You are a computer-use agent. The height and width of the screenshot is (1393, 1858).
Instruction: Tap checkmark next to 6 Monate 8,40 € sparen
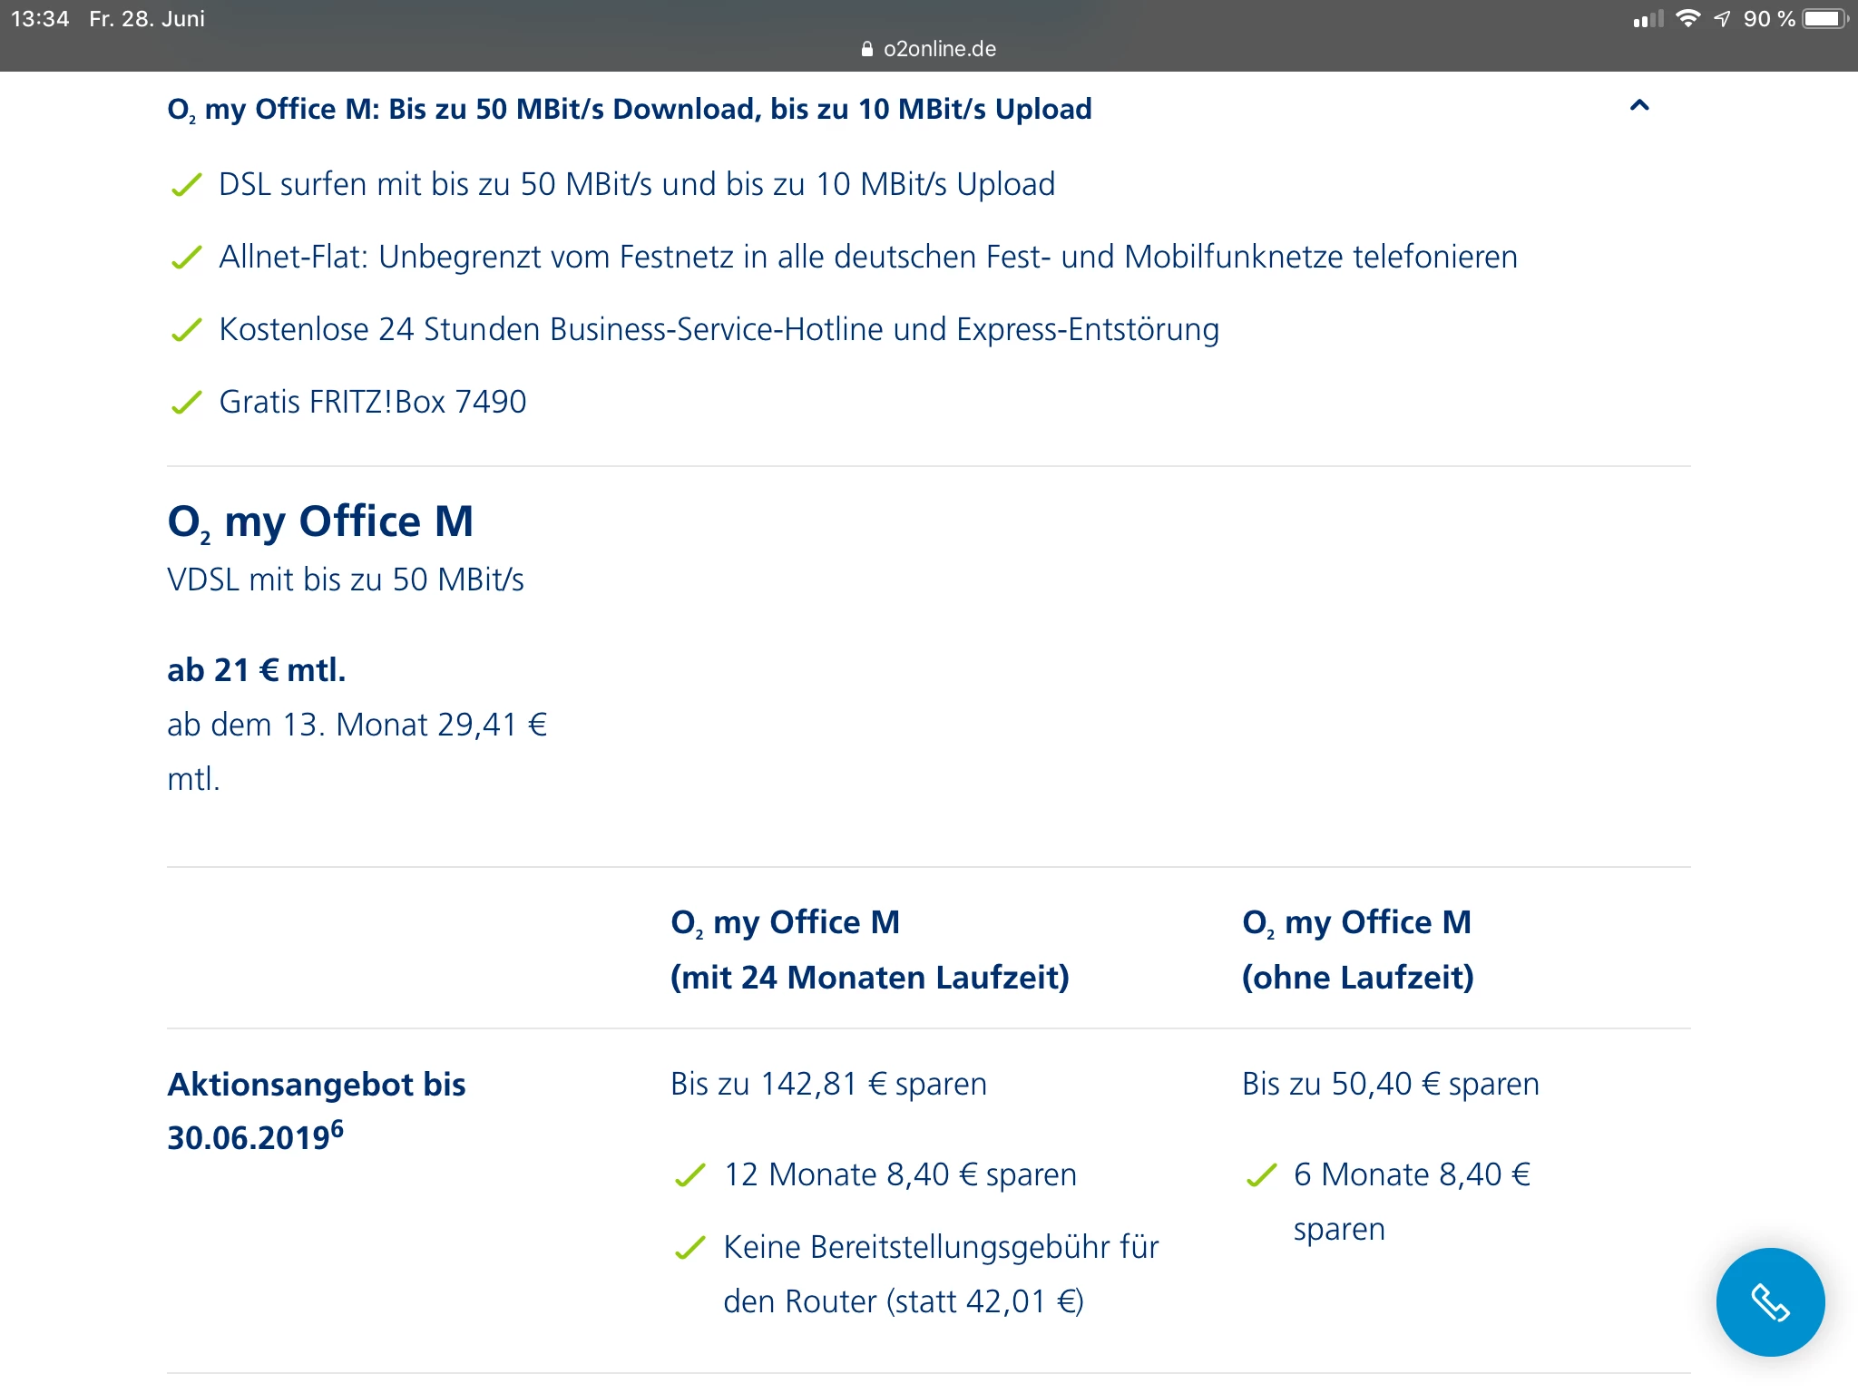[x=1262, y=1175]
